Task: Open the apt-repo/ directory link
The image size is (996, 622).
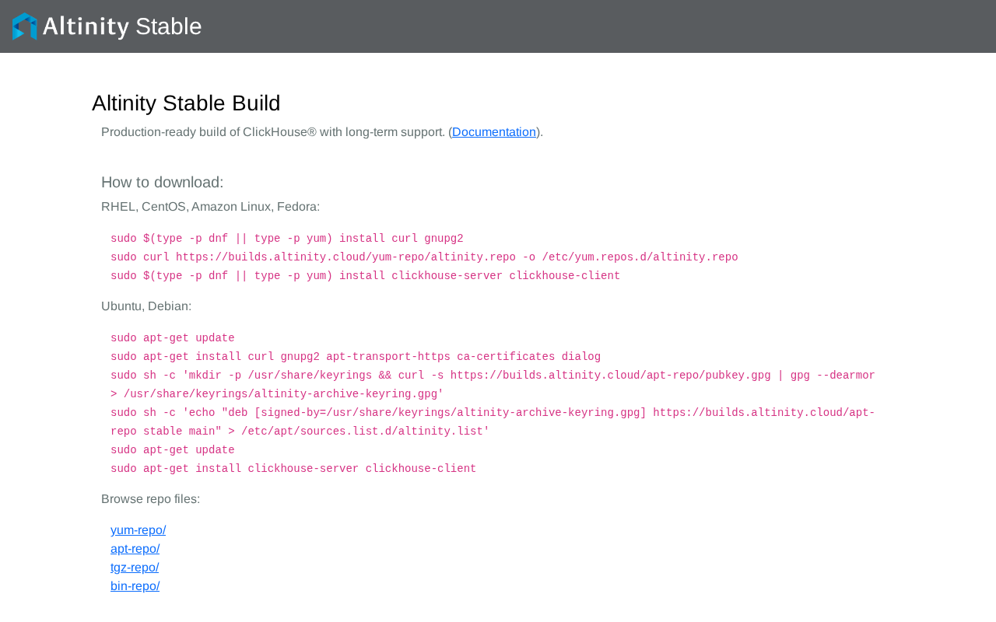Action: 135,549
